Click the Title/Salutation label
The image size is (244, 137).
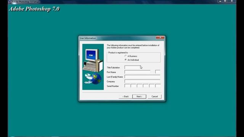(113, 68)
